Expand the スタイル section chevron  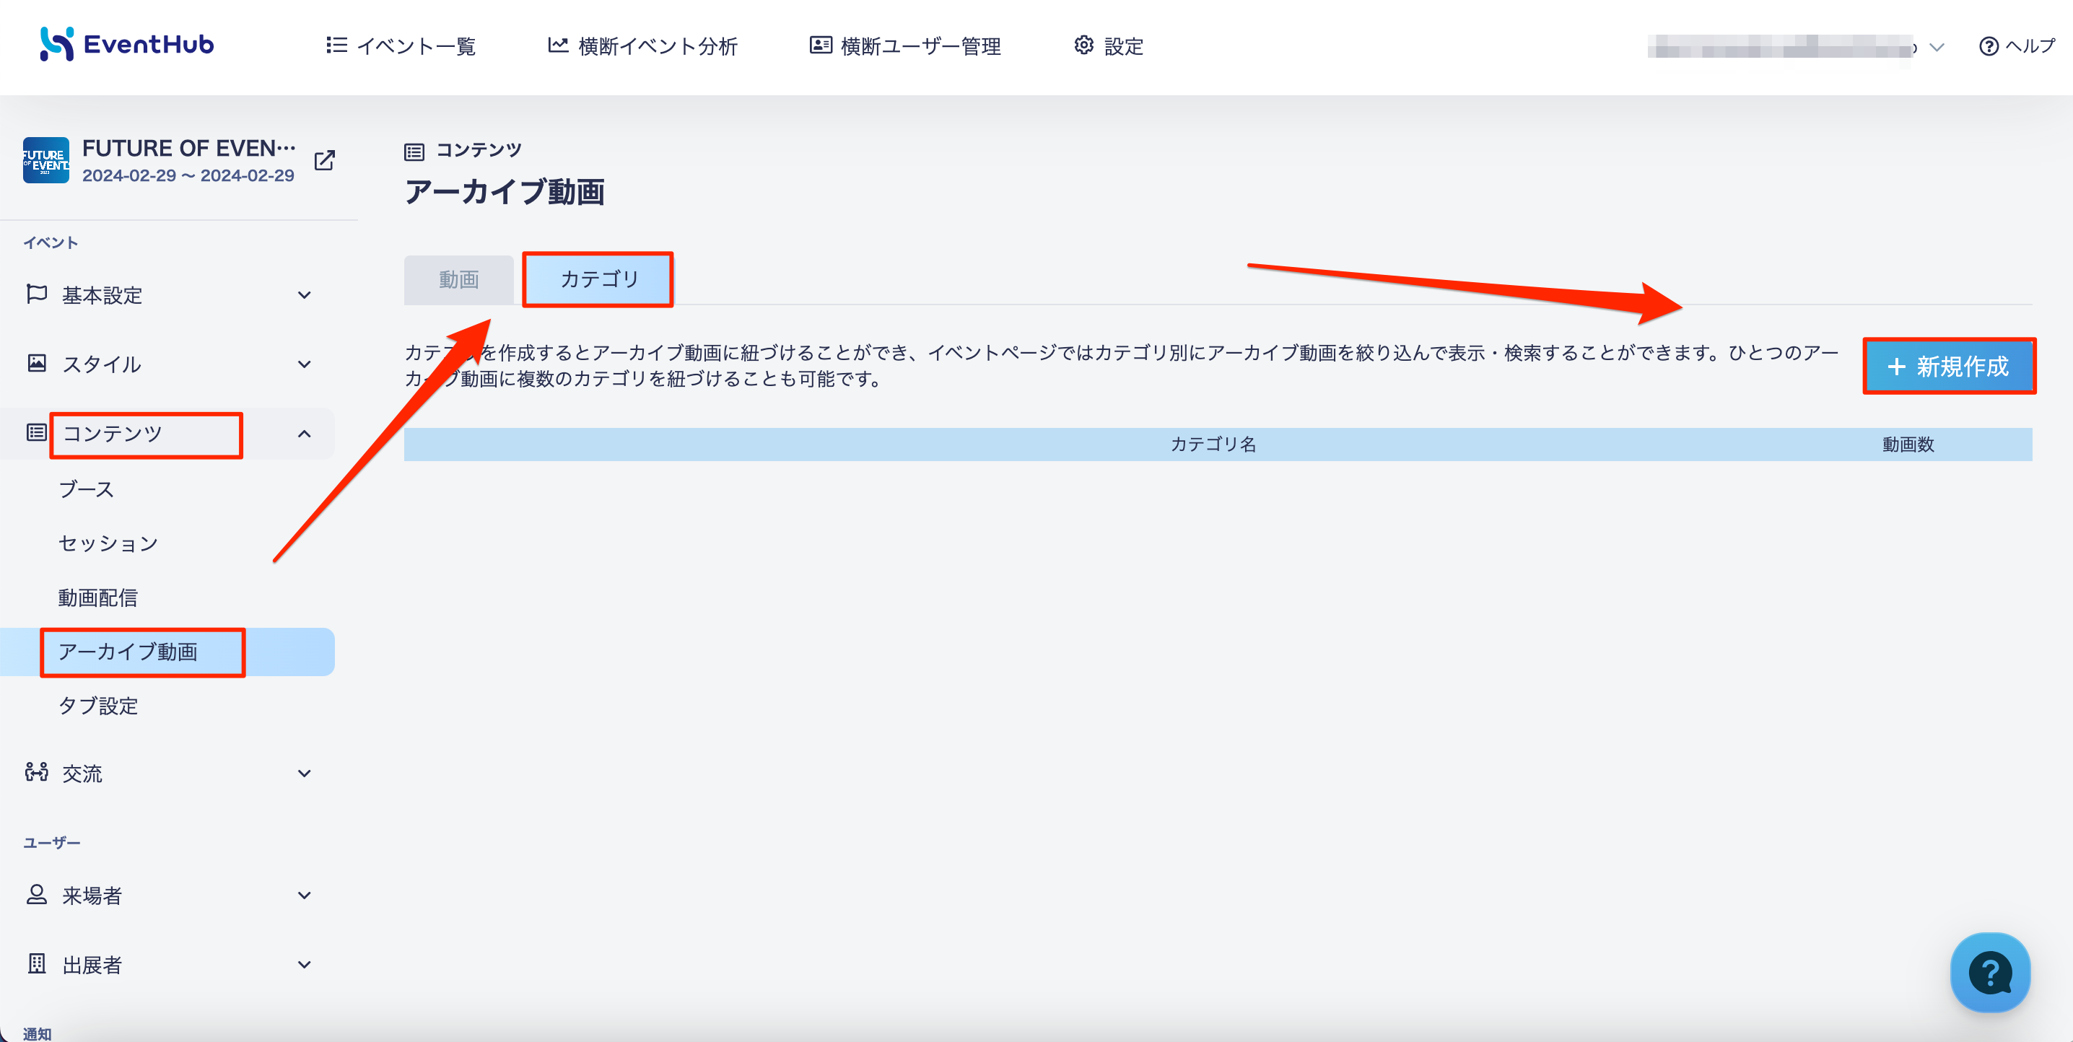tap(304, 364)
